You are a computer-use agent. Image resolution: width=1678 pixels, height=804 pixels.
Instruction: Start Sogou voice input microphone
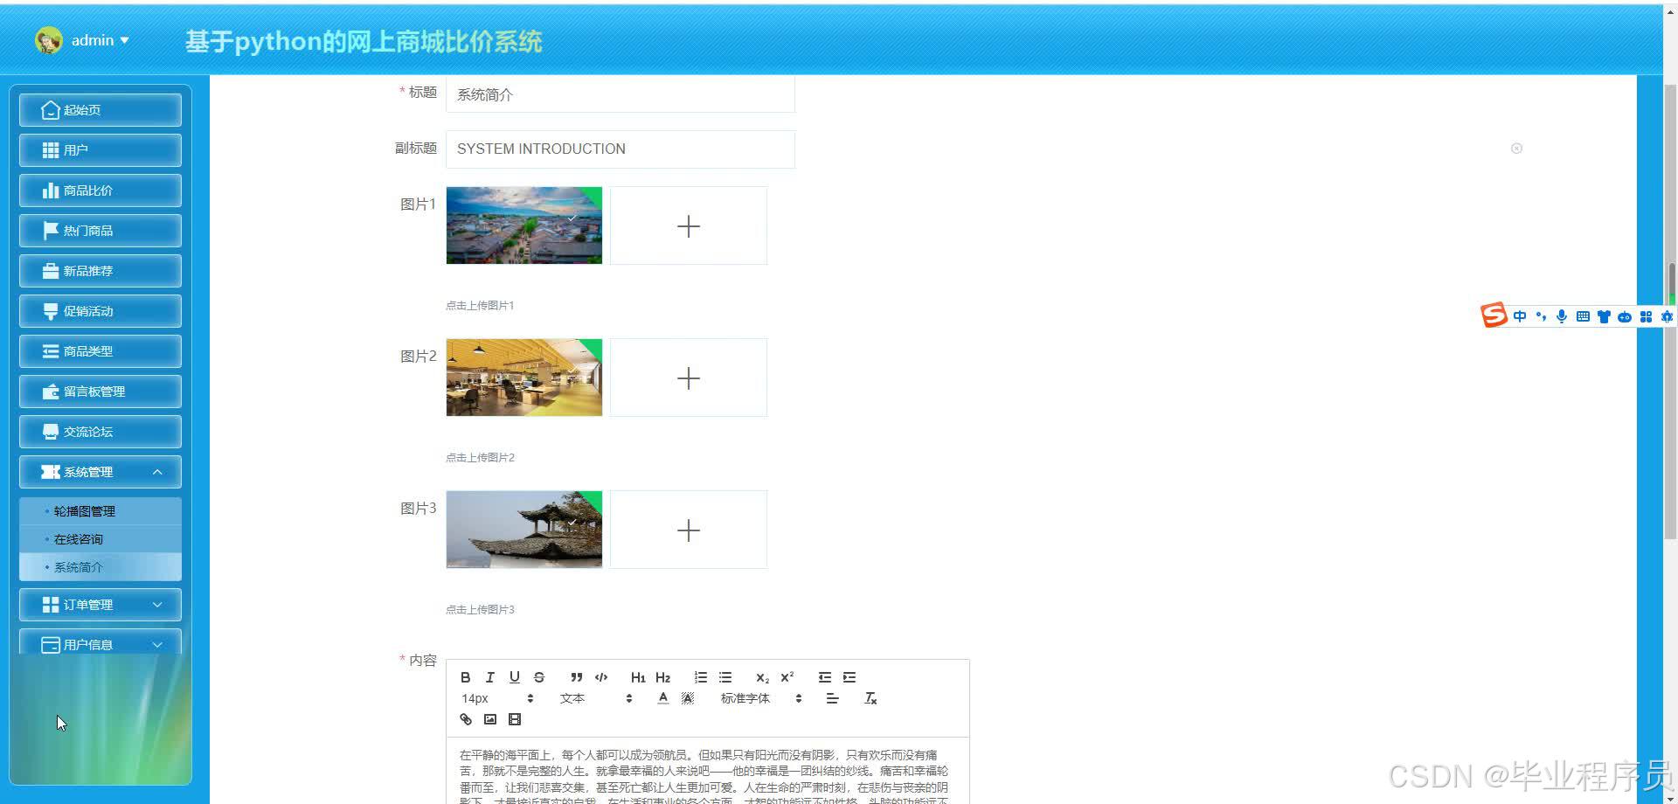[1562, 316]
